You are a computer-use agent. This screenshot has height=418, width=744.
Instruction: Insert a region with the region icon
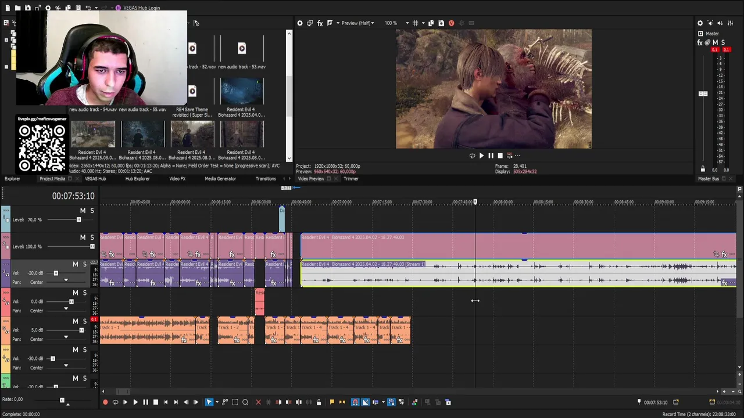click(x=342, y=402)
